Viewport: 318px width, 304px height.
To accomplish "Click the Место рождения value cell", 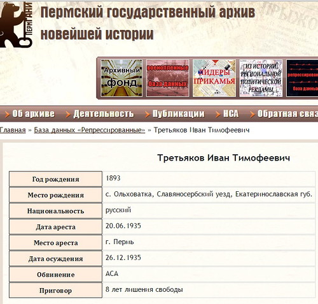I will [x=209, y=194].
